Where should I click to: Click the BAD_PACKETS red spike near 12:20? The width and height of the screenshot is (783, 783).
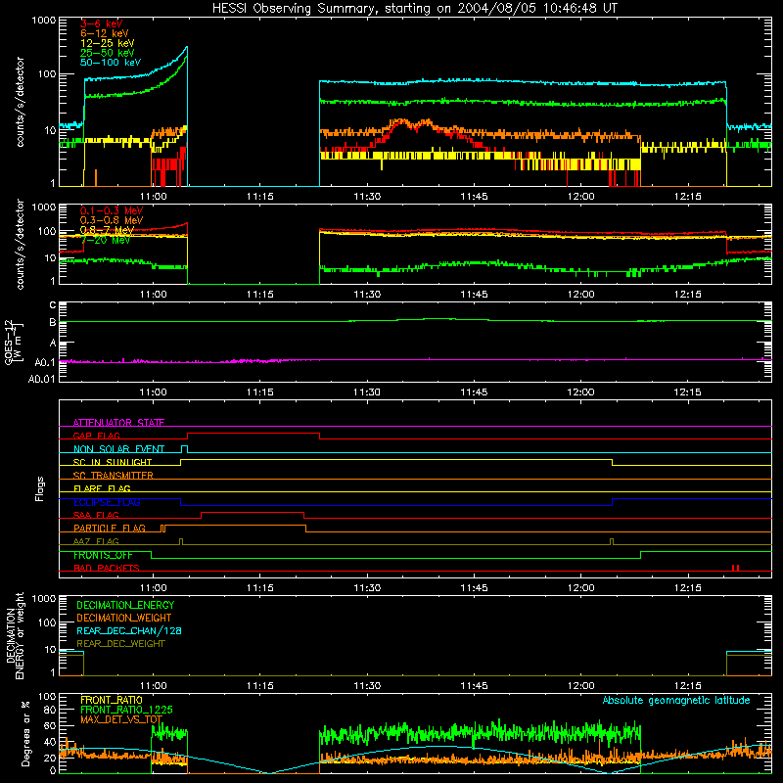tap(735, 569)
